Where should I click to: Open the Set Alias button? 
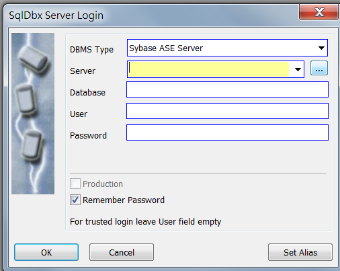coord(300,252)
